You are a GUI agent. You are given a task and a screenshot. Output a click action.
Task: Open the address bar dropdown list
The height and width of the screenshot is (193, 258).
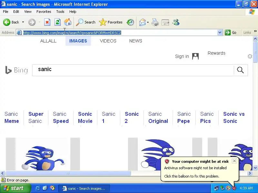[x=220, y=32]
